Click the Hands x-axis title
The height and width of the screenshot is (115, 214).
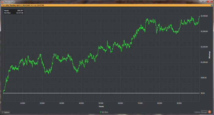(101, 106)
